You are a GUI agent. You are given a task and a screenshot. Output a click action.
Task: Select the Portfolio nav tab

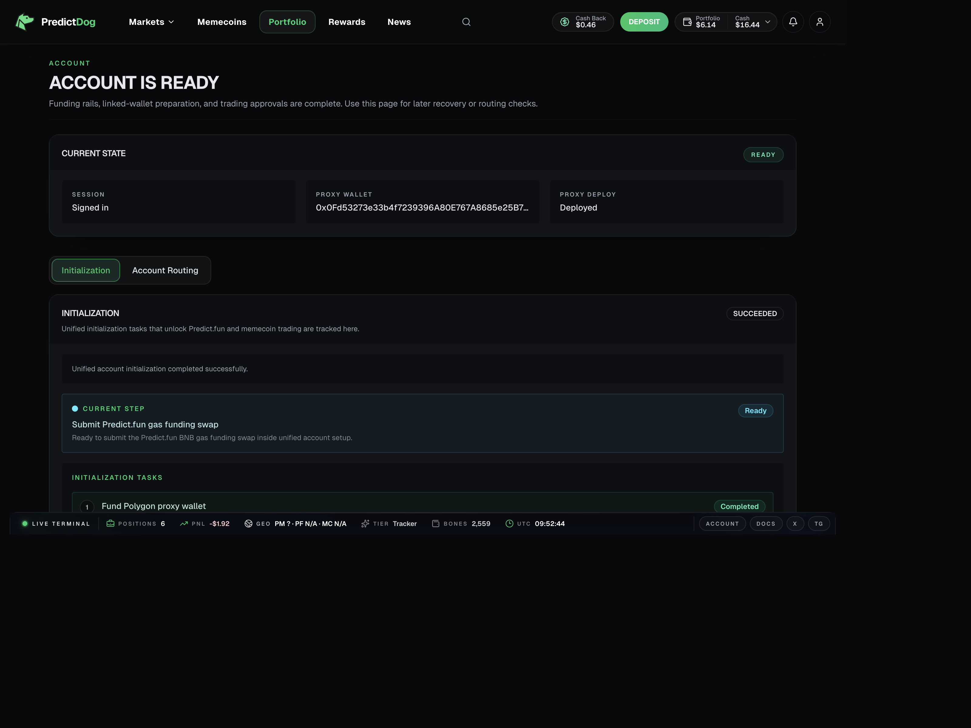287,22
